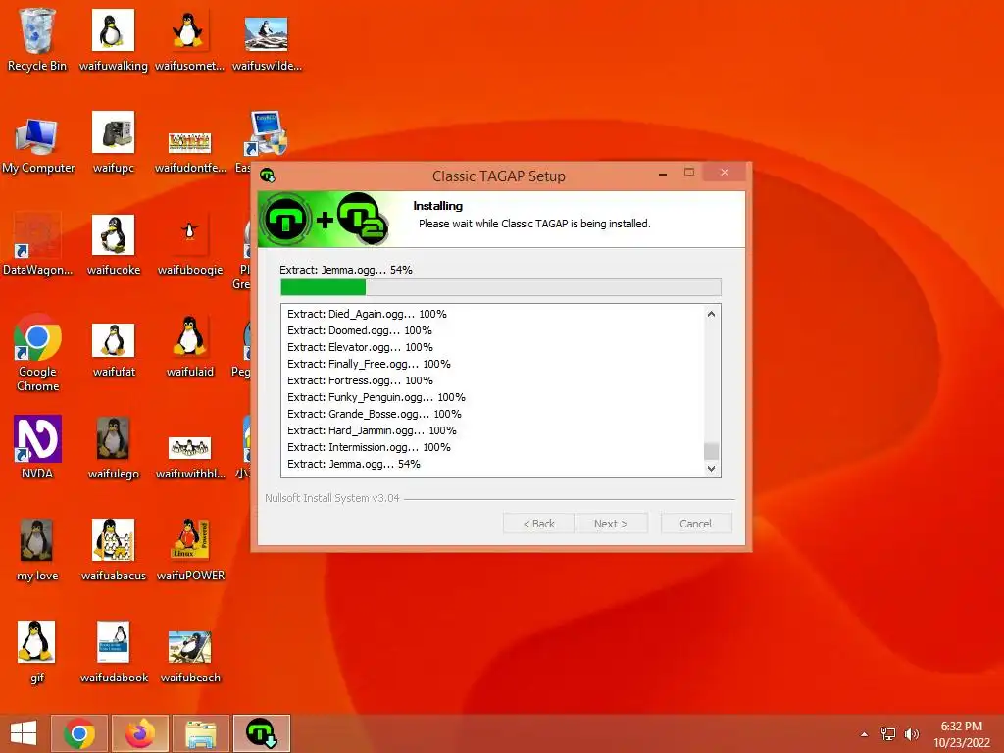
Task: Select the Finally_Free.ogg log line
Action: [369, 364]
